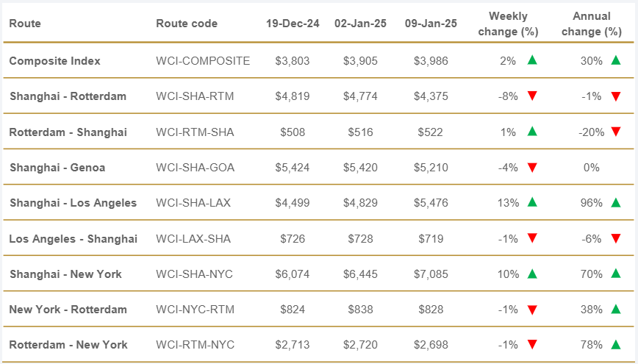
Task: Click the red down arrow for Los Angeles - Shanghai annual change
Action: coord(615,238)
